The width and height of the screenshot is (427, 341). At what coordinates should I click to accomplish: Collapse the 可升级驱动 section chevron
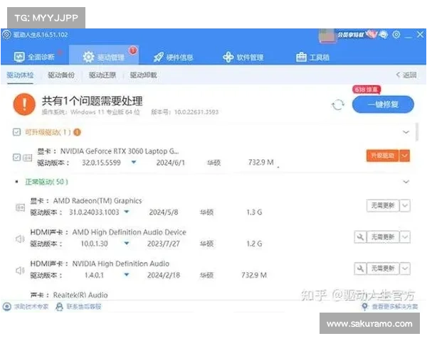click(x=406, y=132)
